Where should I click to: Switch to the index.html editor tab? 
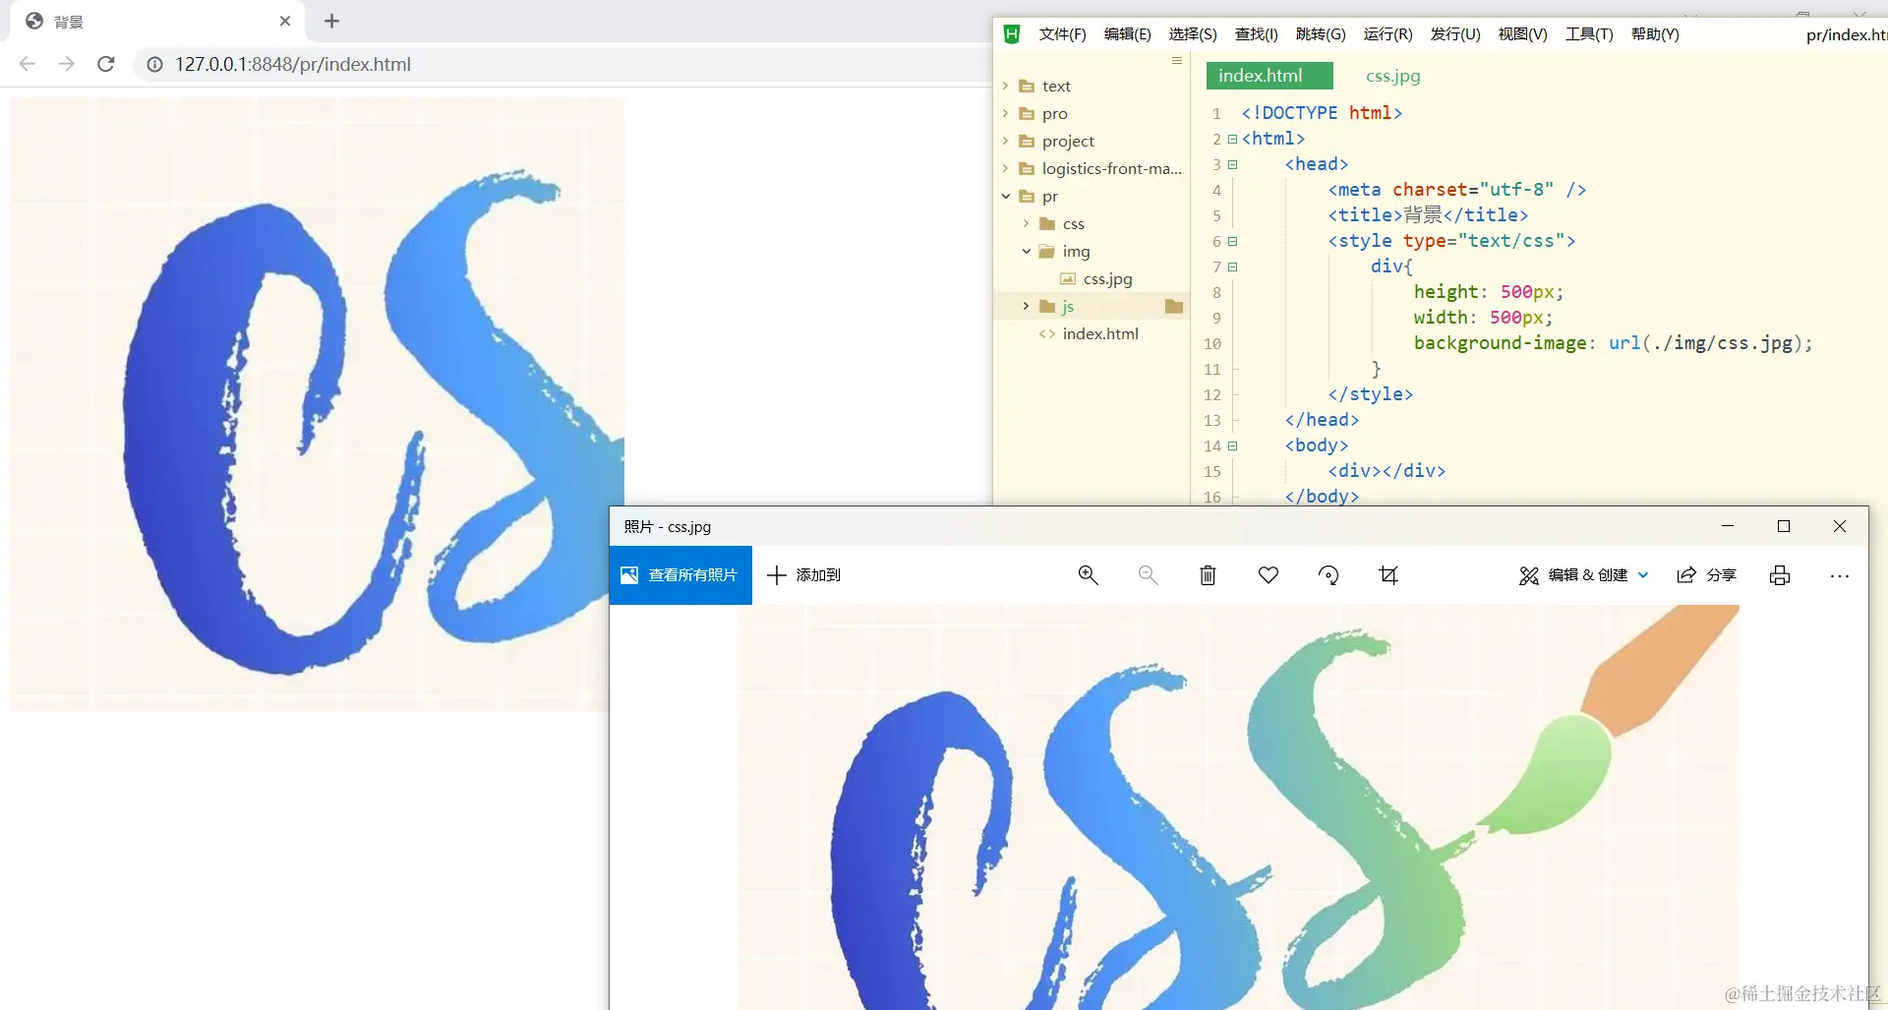(1269, 76)
